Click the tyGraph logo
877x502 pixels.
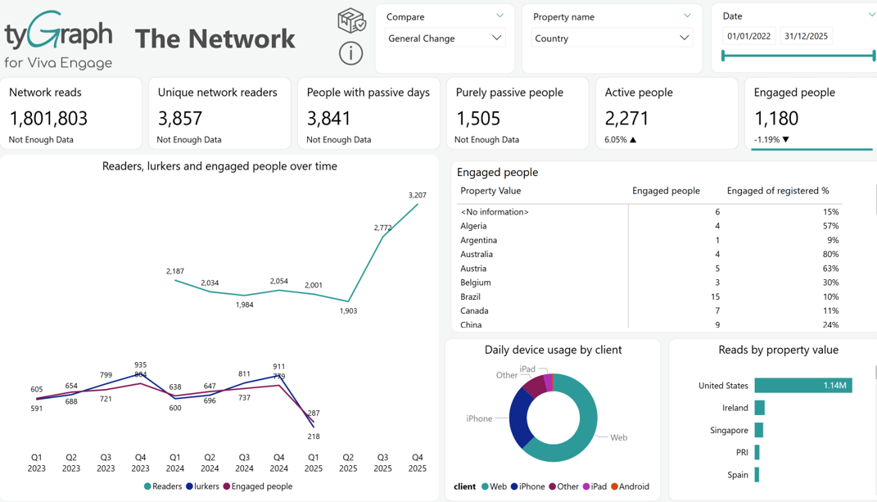coord(59,40)
